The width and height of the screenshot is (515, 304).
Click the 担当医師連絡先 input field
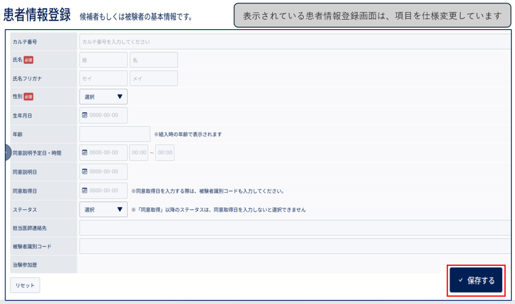pos(295,228)
